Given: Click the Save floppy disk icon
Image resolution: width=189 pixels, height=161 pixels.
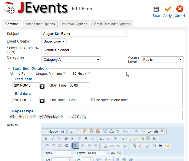Looking at the screenshot, I should [x=156, y=9].
